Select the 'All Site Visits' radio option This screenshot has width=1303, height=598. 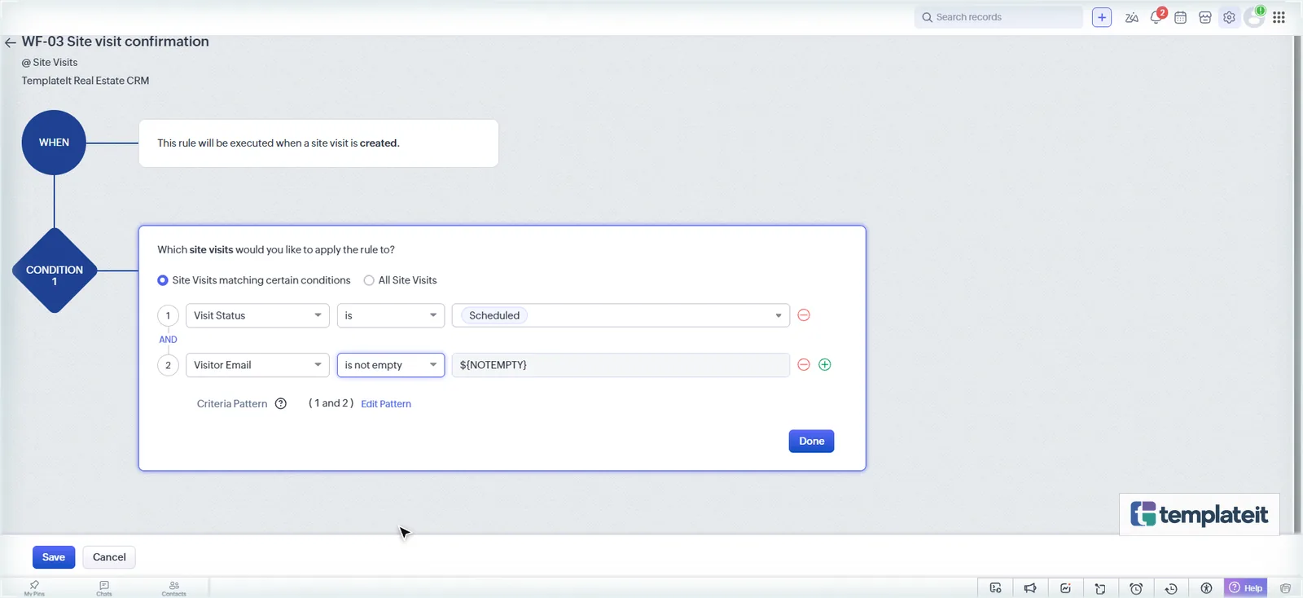369,280
